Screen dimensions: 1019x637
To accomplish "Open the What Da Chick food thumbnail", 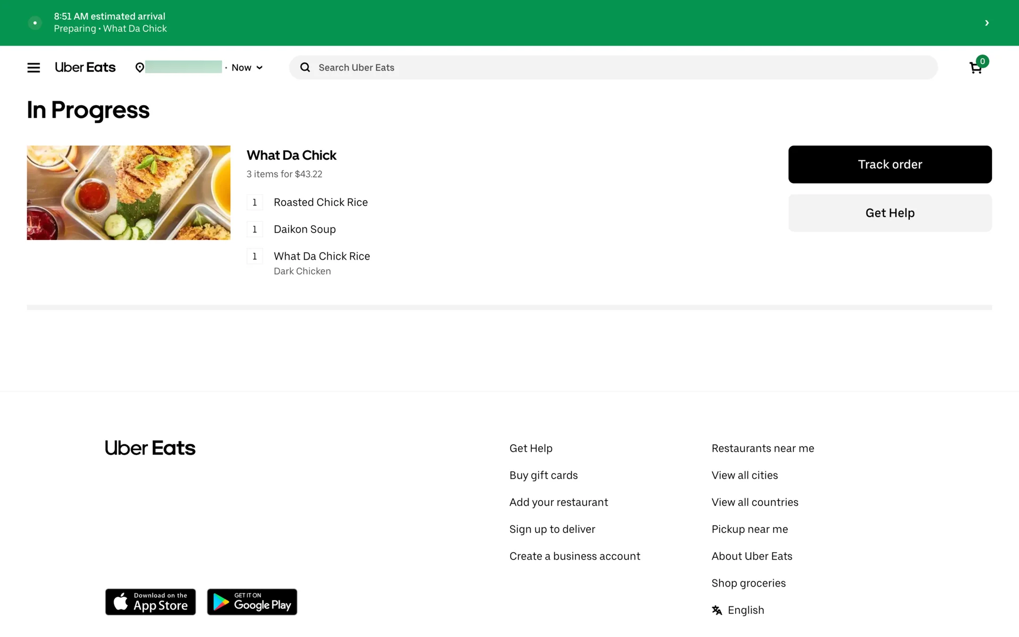I will tap(128, 193).
